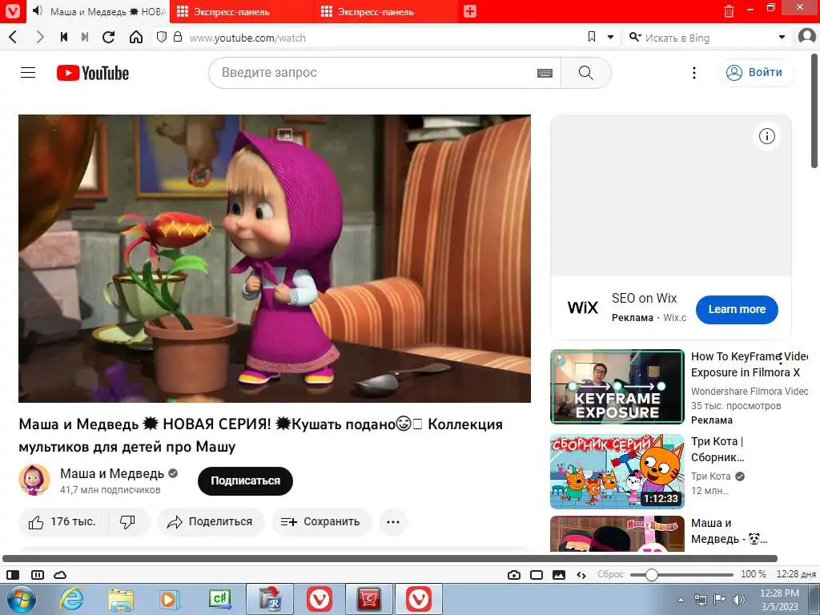Click the Сохранить button

click(320, 521)
